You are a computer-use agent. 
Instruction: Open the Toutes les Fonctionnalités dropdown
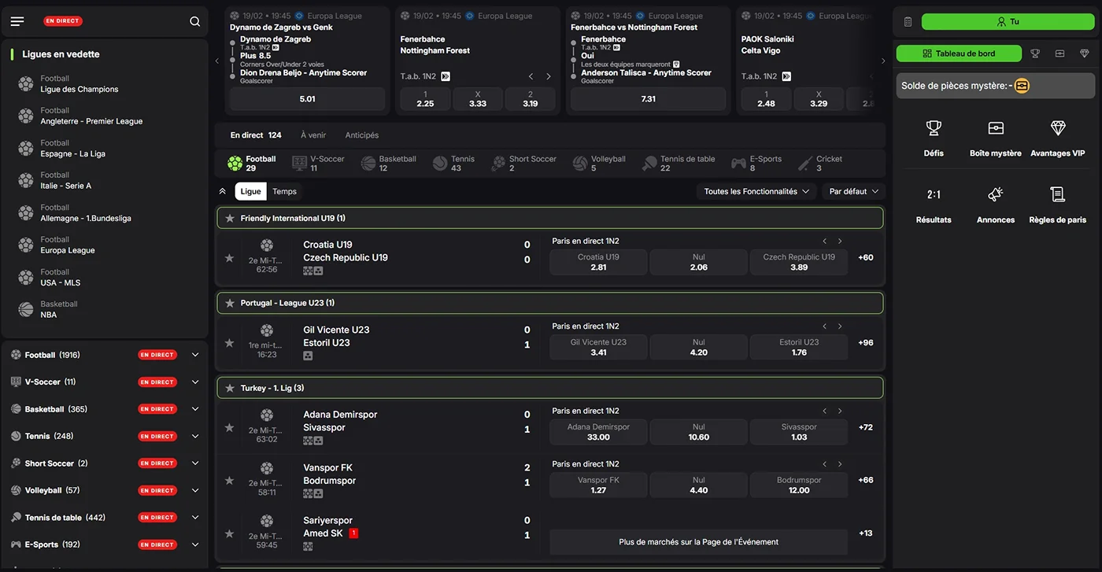pyautogui.click(x=756, y=191)
